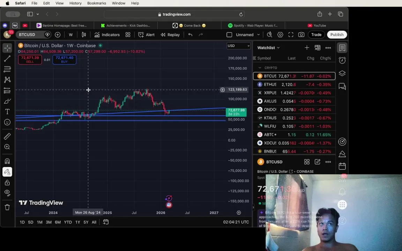Redo the chart action
Image resolution: width=402 pixels, height=251 pixels.
(201, 35)
